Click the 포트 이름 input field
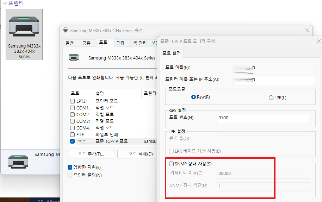 point(274,68)
